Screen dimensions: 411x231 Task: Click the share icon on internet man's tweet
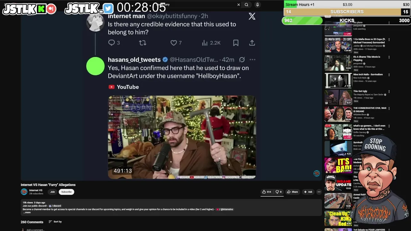[252, 43]
